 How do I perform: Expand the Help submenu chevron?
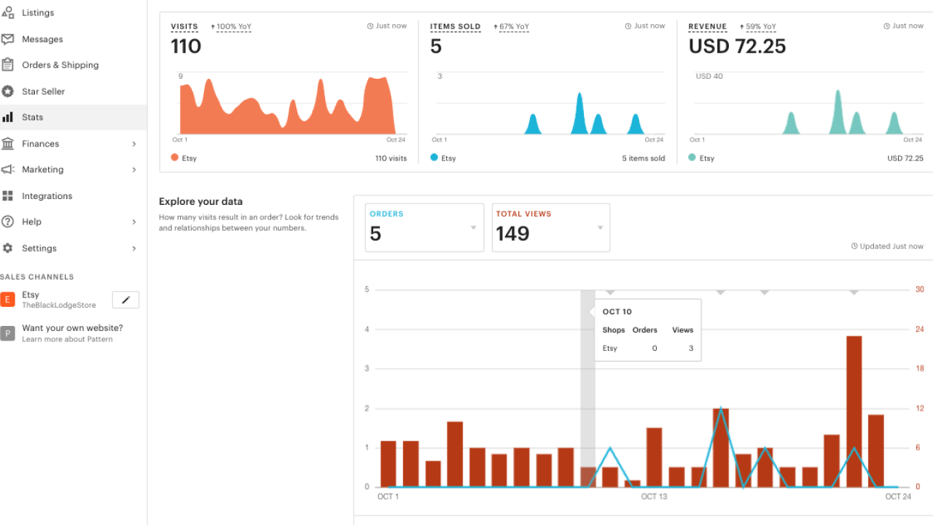(134, 222)
